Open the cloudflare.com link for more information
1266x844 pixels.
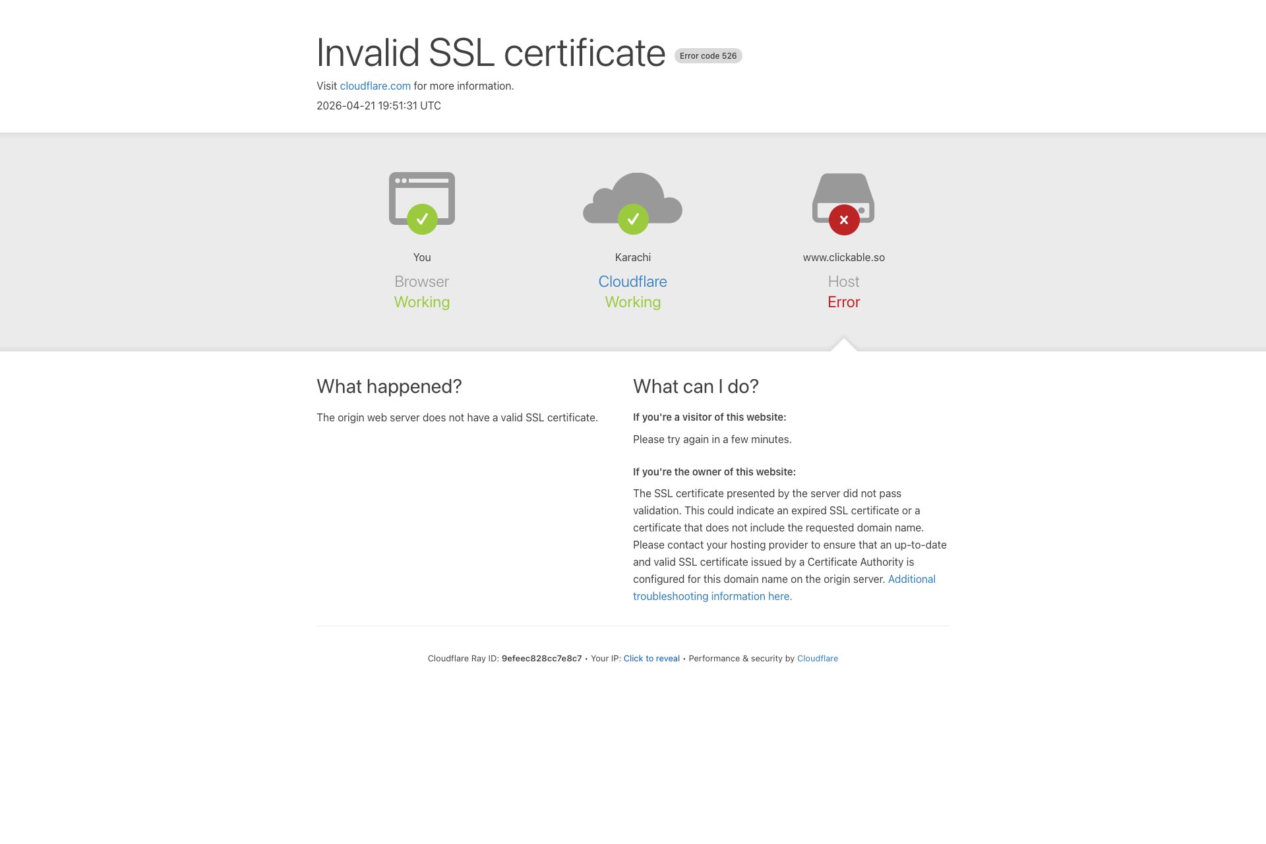[x=375, y=86]
